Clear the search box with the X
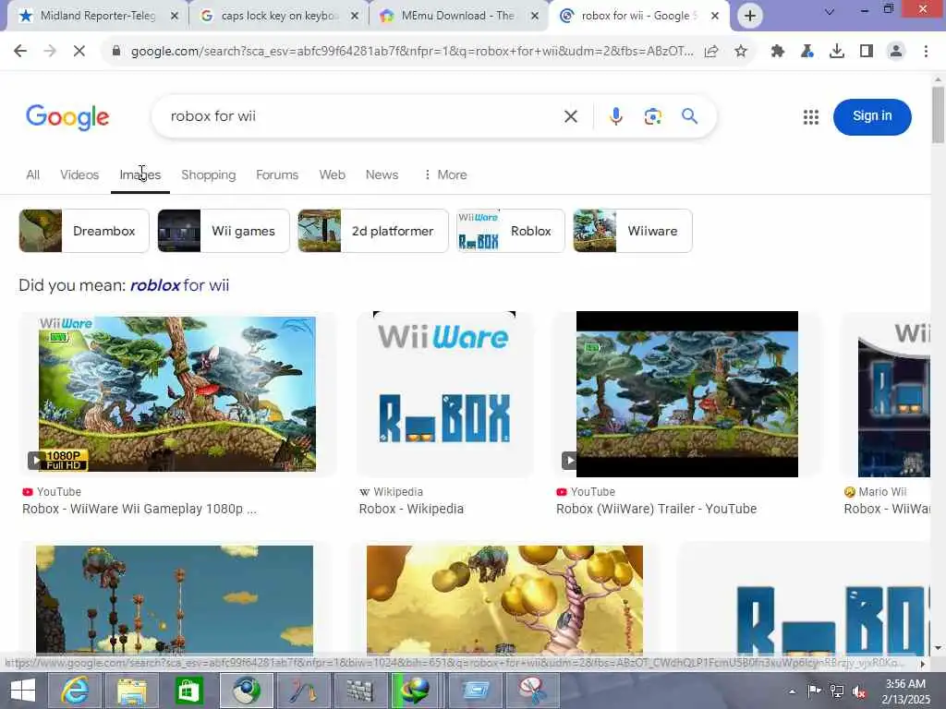This screenshot has height=709, width=946. [571, 116]
